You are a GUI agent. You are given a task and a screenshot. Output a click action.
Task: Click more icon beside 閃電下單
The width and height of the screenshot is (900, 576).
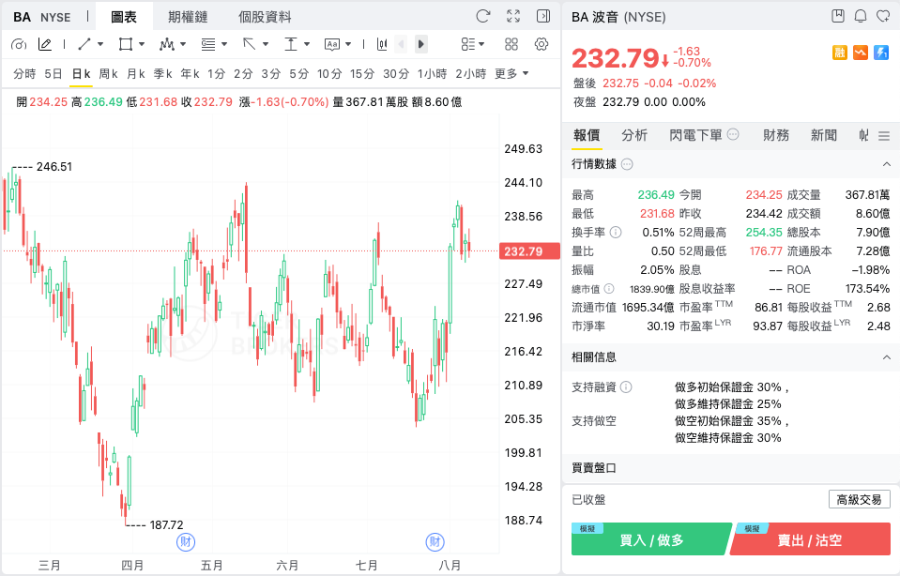[733, 134]
